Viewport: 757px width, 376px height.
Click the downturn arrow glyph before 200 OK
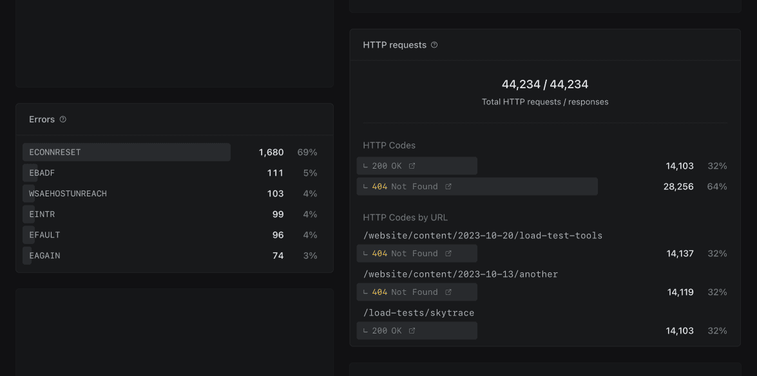[365, 165]
